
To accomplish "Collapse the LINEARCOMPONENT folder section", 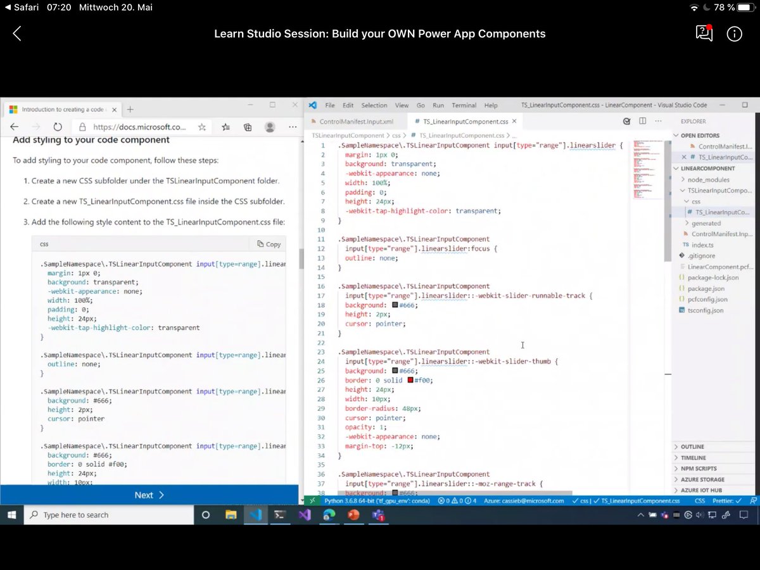I will coord(704,168).
